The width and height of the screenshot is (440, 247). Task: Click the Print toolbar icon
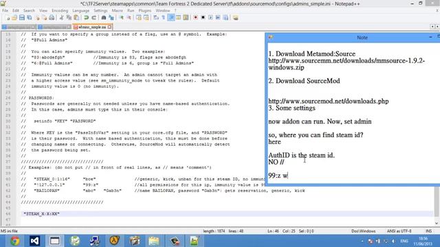click(x=52, y=18)
